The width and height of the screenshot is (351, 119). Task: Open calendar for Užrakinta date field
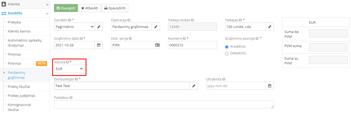[270, 86]
